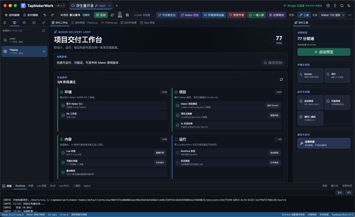Open the Maker 720 device dropdown
Viewport: 355px width, 217px height.
(332, 15)
